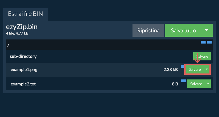The height and width of the screenshot is (117, 219).
Task: Click the ezyZip.bin archive title
Action: [22, 27]
